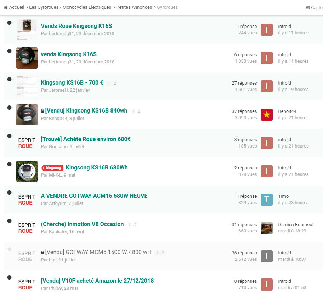Viewport: 323px width, 299px height.
Task: Go to page 2 of Kingsong KS16B - 700 €
Action: pyautogui.click(x=115, y=83)
